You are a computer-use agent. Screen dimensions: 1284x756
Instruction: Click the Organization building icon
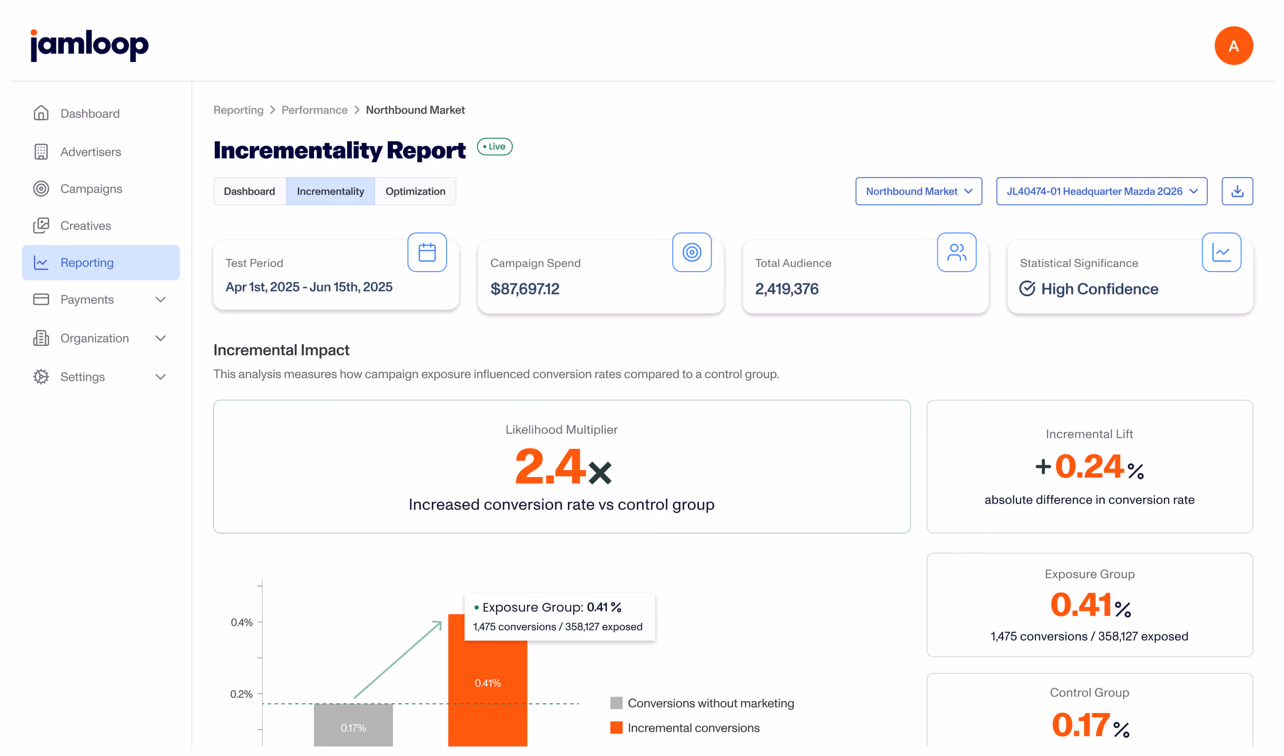[x=41, y=338]
